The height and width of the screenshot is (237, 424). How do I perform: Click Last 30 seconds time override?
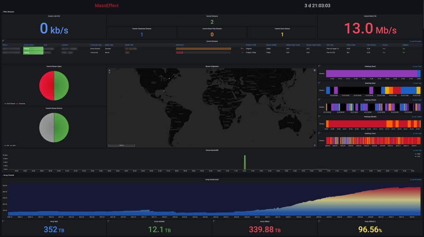pos(416,41)
